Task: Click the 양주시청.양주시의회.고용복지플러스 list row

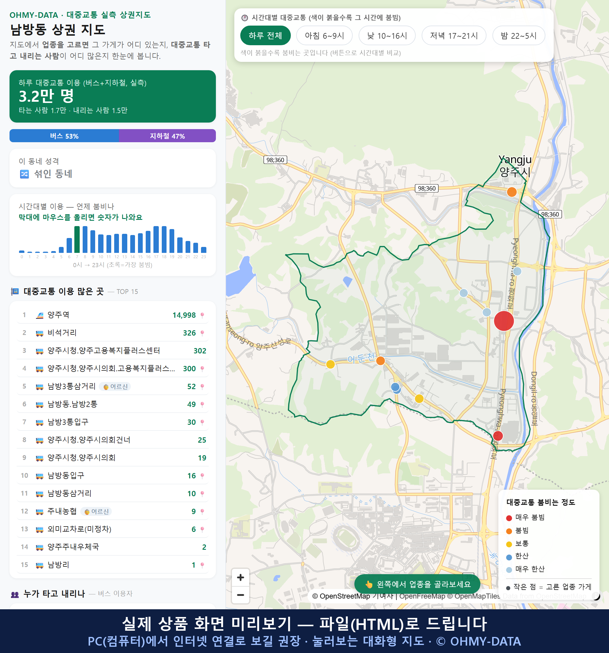Action: point(113,369)
